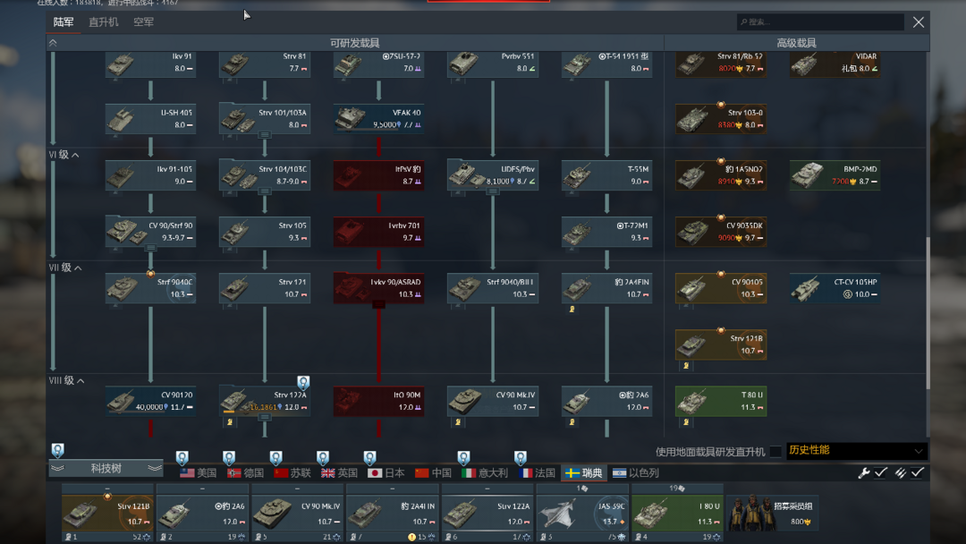Select the 豹 2A4FIN tank in the tree
966x544 pixels.
click(x=606, y=288)
